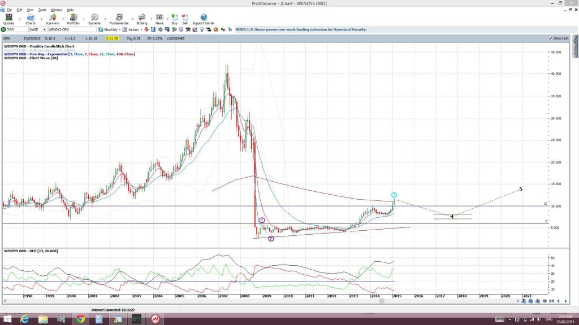Click the WEN symbol input field
This screenshot has width=579, height=325.
(17, 29)
